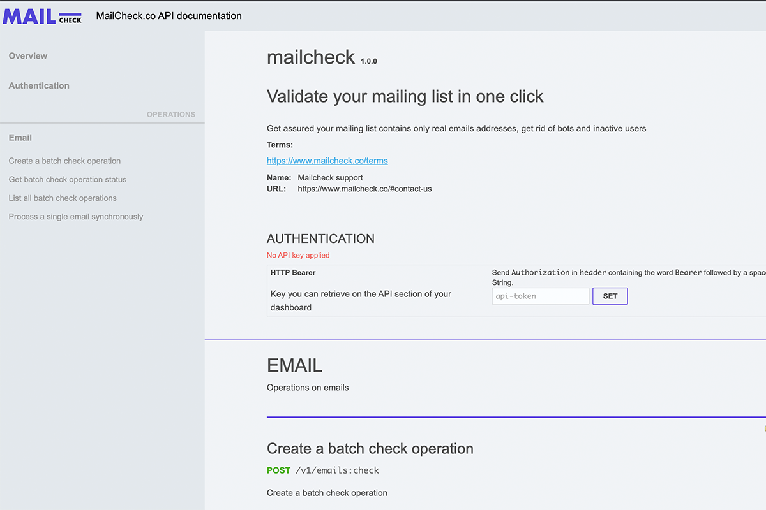Click the MailCheck logo icon
The image size is (766, 510).
coord(42,15)
